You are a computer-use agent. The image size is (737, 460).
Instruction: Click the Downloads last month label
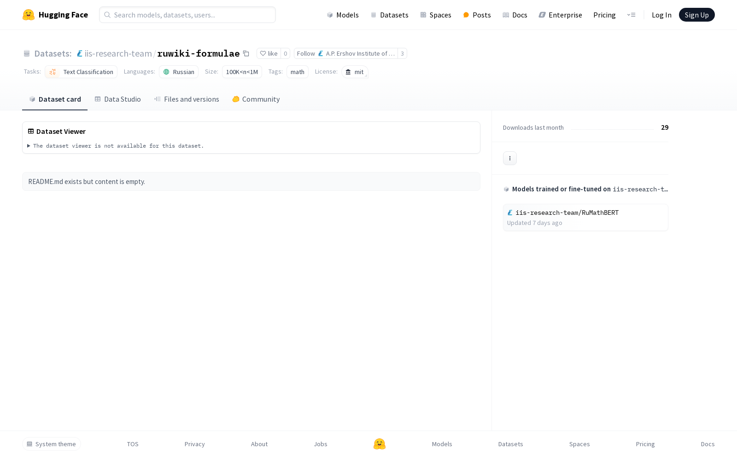click(533, 128)
